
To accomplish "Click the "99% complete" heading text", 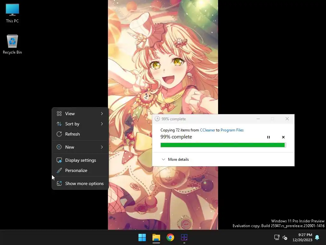I will [176, 137].
